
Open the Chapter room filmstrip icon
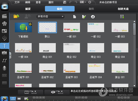4,75
